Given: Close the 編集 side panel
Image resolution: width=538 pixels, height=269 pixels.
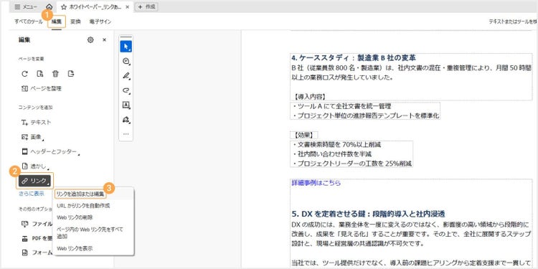Looking at the screenshot, I should pos(105,39).
